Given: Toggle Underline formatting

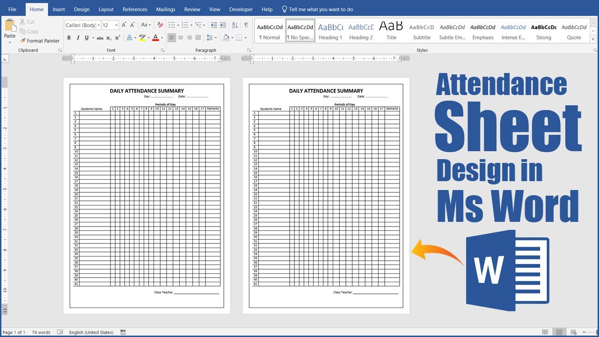Looking at the screenshot, I should point(87,38).
